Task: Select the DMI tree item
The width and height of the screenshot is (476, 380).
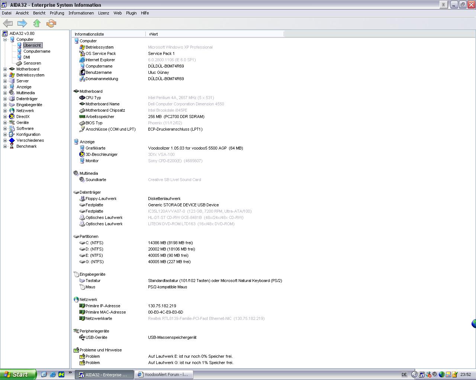Action: pyautogui.click(x=27, y=57)
